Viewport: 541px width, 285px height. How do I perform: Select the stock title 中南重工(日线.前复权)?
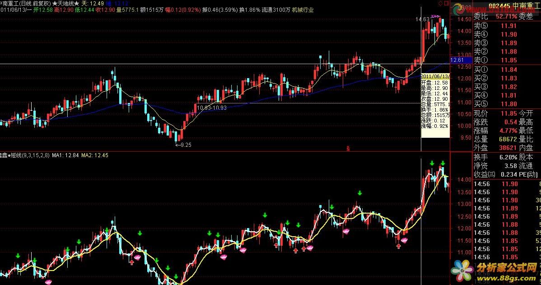[x=25, y=4]
